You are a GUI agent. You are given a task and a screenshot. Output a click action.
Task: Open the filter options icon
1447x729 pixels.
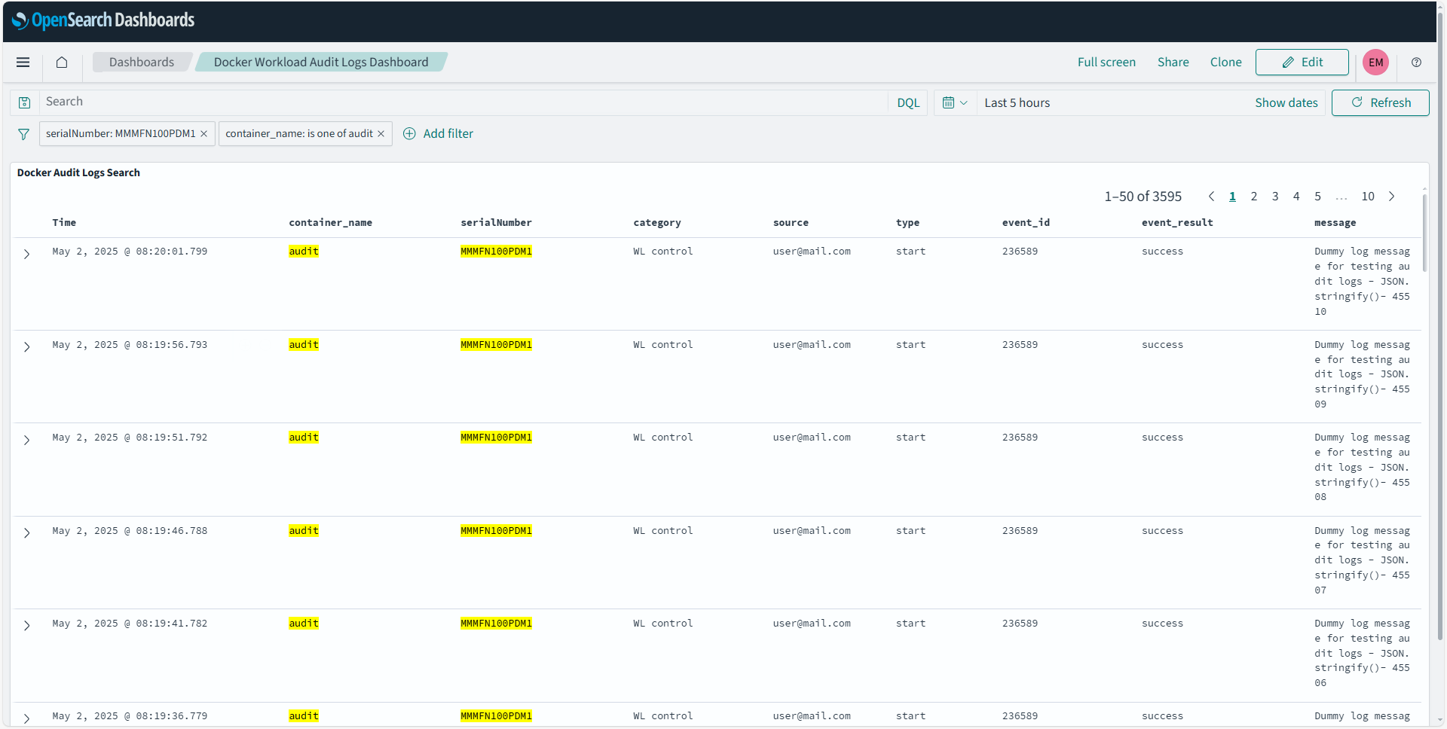23,133
